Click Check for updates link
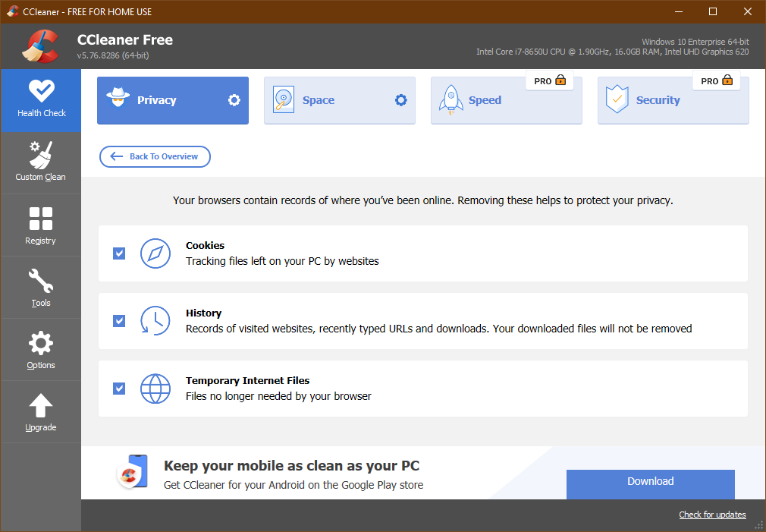766x532 pixels. (712, 515)
